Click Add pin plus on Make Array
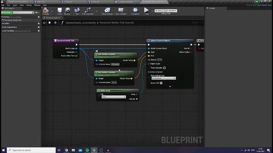 pyautogui.click(x=137, y=99)
